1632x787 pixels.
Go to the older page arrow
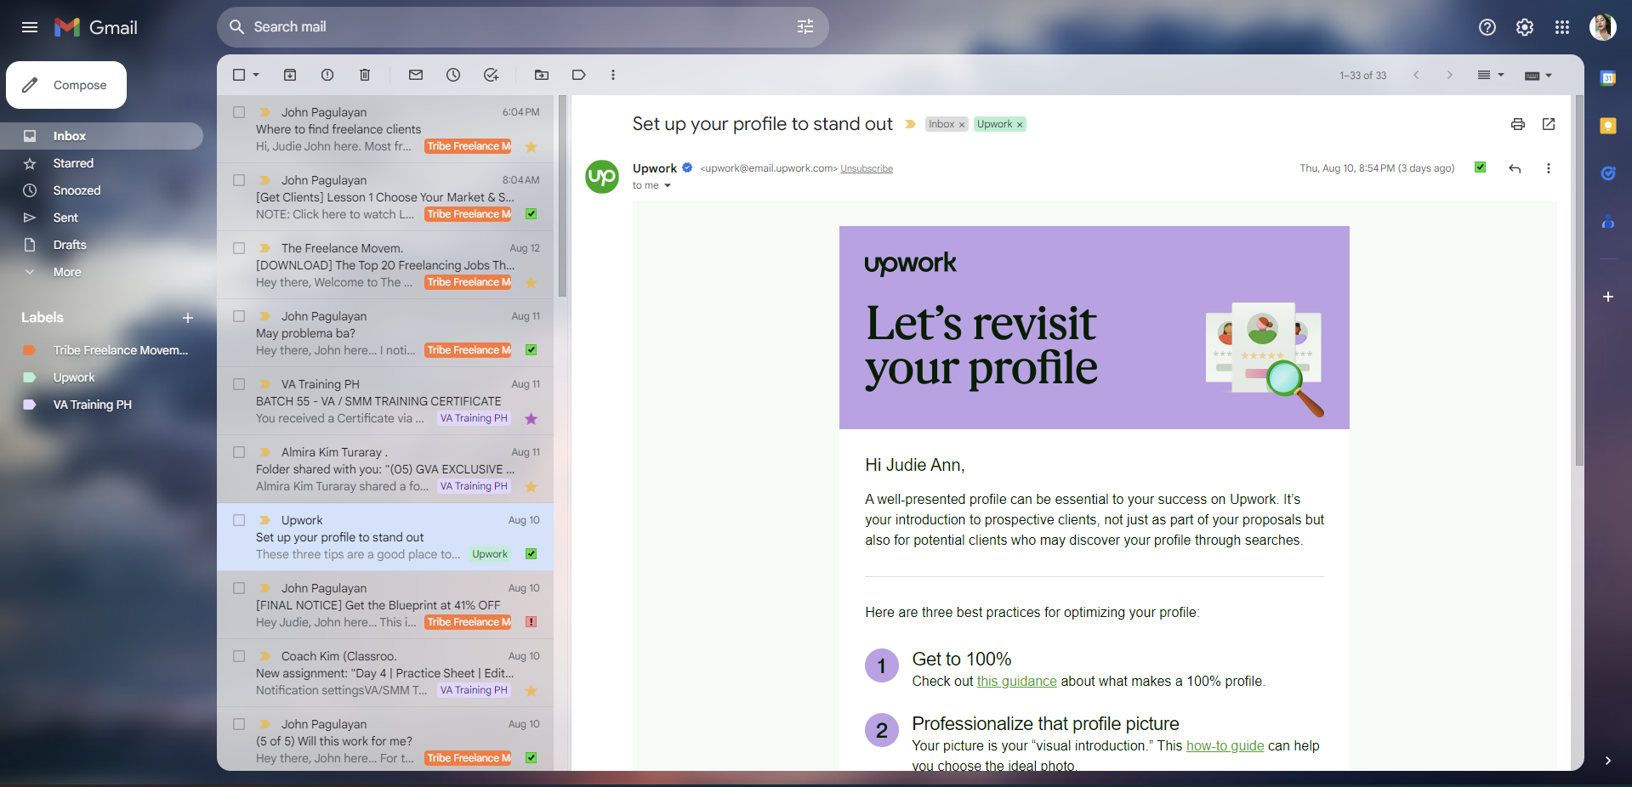[1450, 75]
